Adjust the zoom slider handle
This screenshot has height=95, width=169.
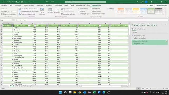[x=157, y=89]
